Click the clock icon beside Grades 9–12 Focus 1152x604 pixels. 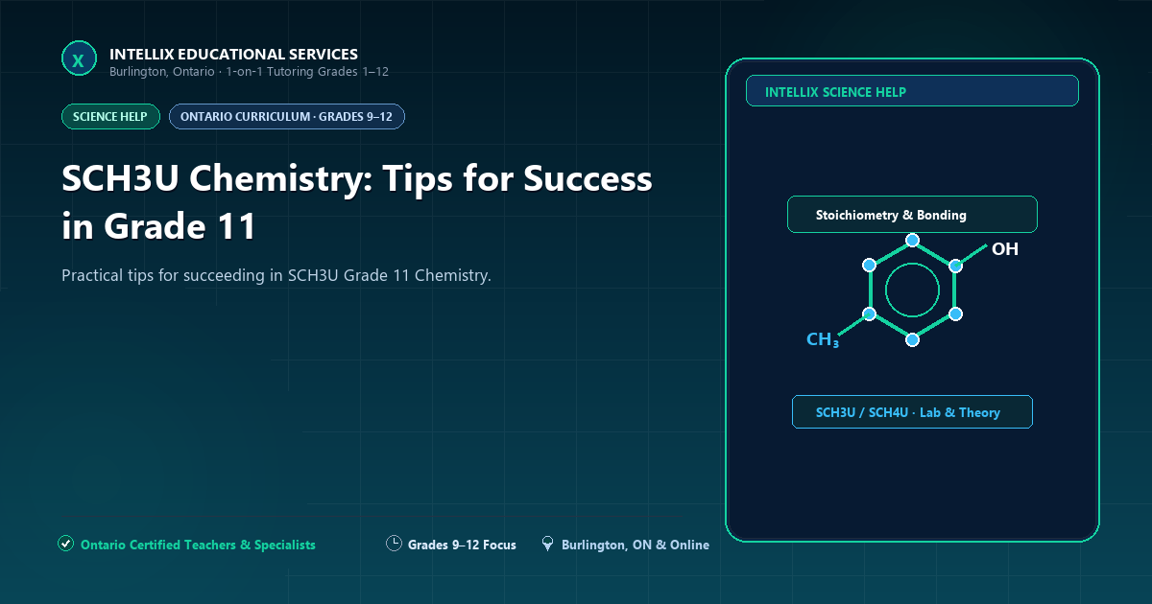(x=394, y=544)
